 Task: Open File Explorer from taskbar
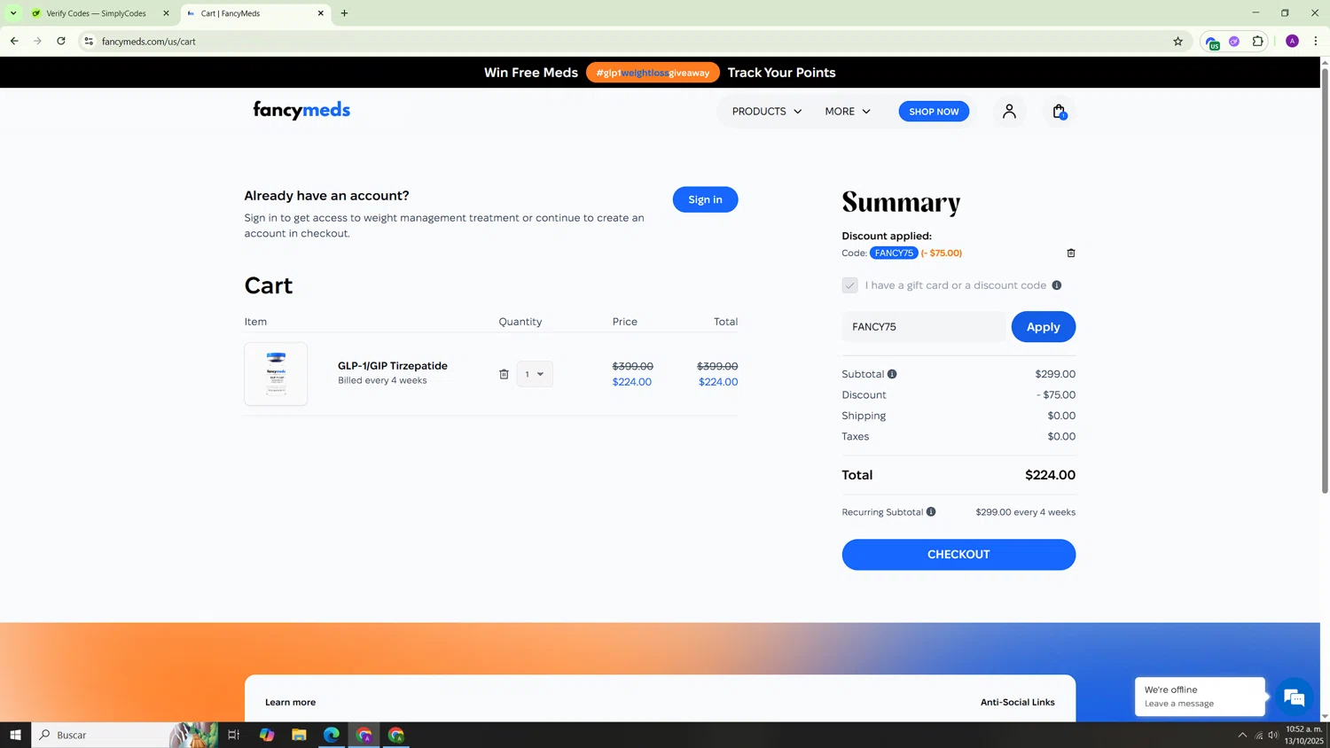(299, 735)
